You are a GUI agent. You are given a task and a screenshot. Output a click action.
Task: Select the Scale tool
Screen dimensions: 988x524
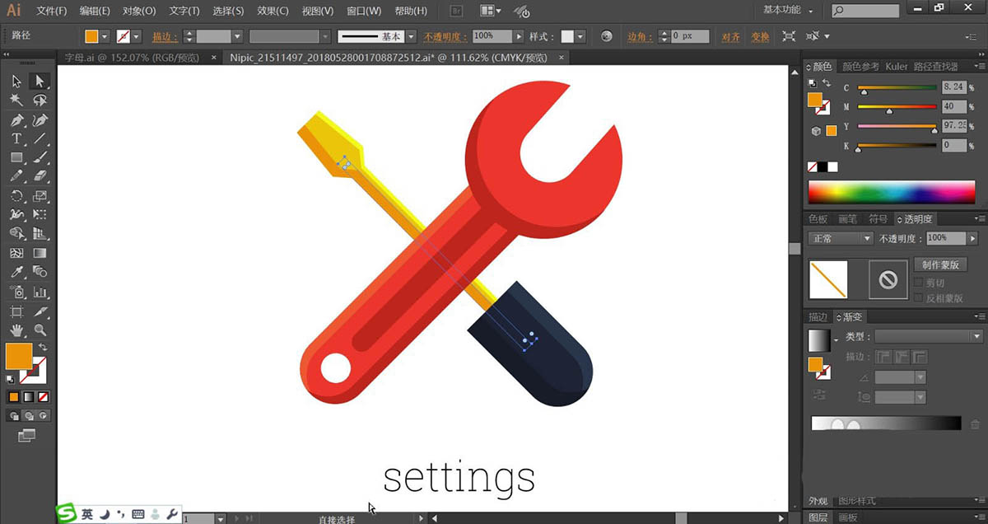coord(39,196)
